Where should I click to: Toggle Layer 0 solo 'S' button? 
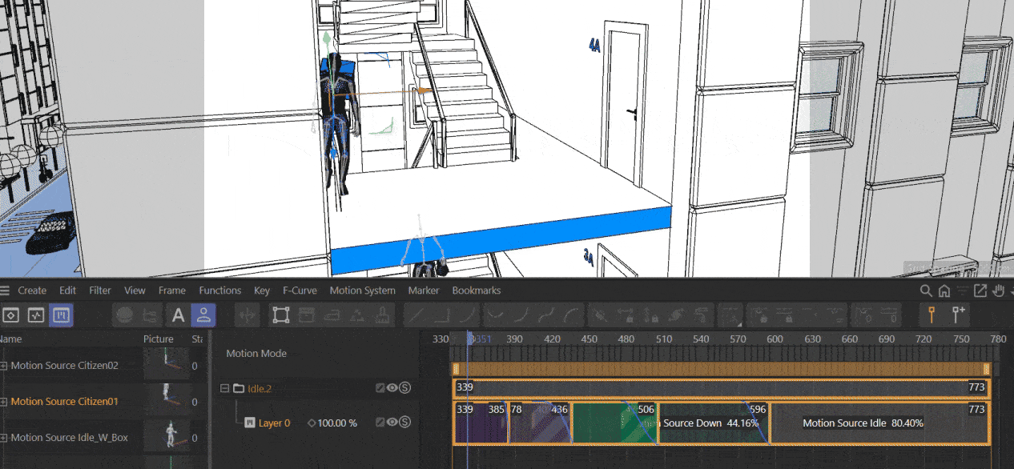pos(404,422)
